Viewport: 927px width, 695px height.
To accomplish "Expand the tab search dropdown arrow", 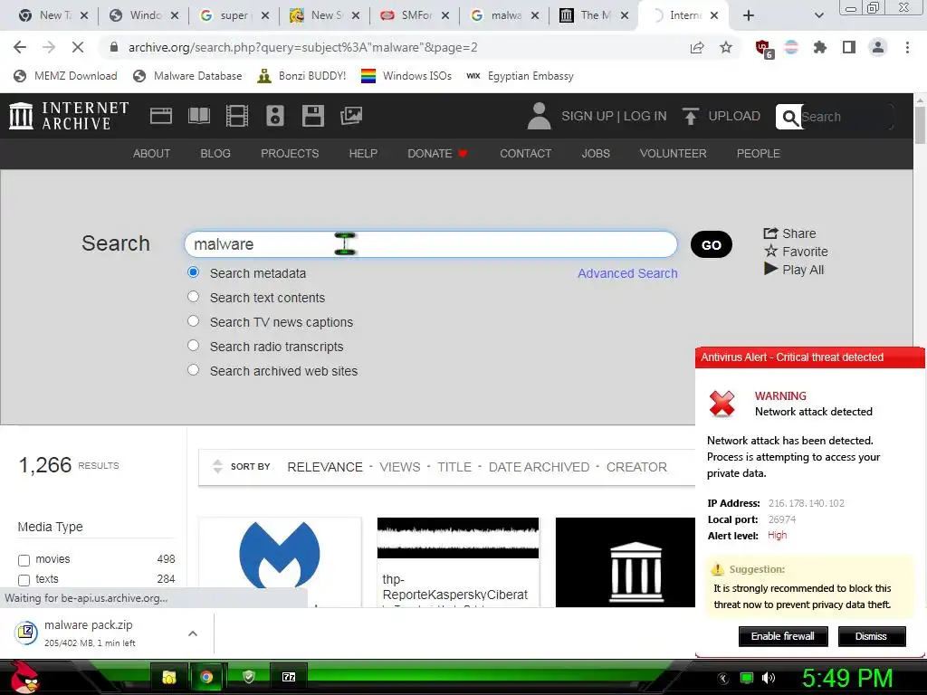I will pyautogui.click(x=818, y=15).
